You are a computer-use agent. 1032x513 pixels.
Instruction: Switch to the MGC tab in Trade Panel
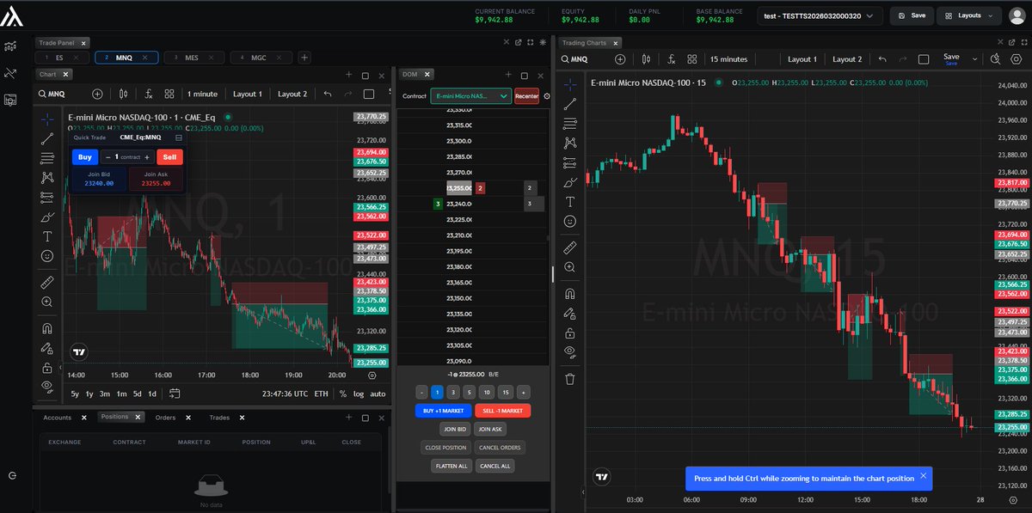click(x=261, y=58)
